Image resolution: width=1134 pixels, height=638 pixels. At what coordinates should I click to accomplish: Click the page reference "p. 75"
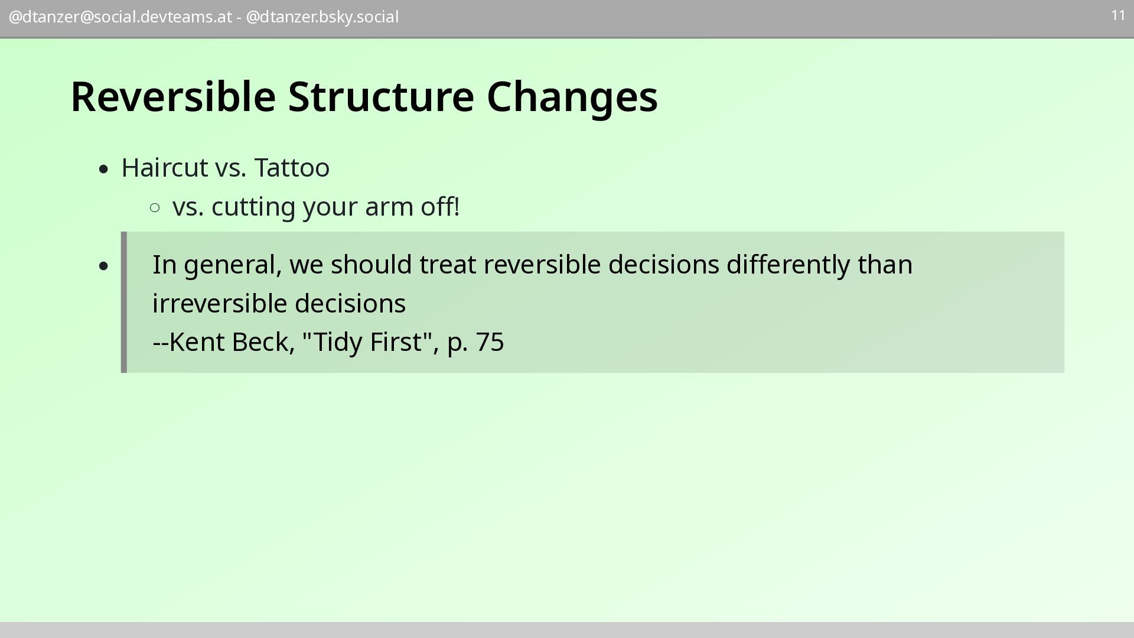(475, 343)
